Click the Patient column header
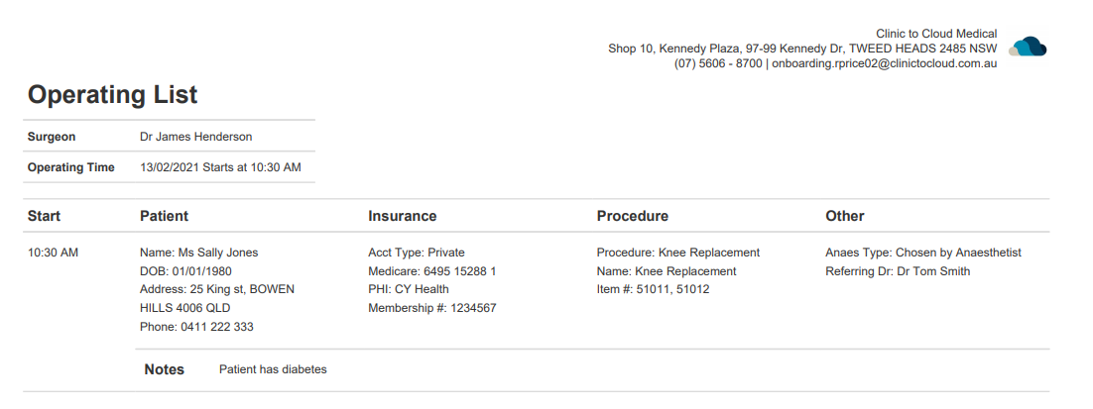This screenshot has width=1093, height=409. [x=164, y=216]
